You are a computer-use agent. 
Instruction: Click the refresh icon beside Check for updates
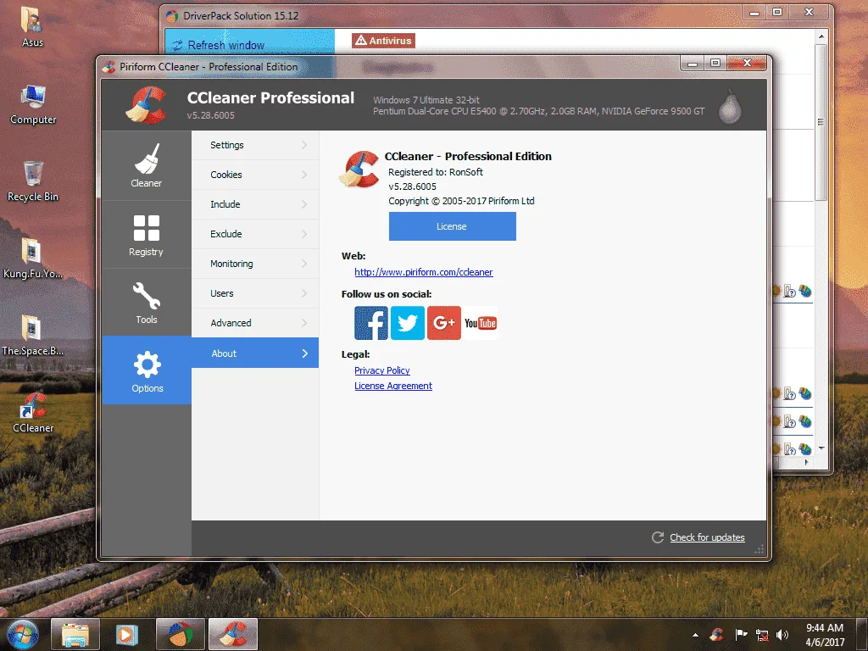(658, 537)
